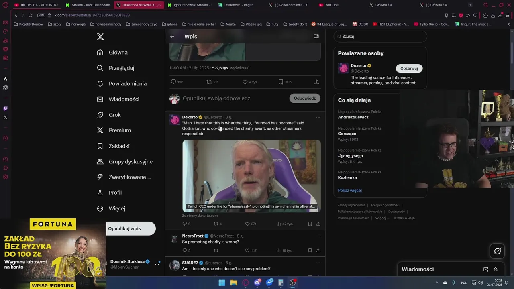Screen dimensions: 514x289
Task: Open File Explorer from taskbar
Action: [x=233, y=283]
